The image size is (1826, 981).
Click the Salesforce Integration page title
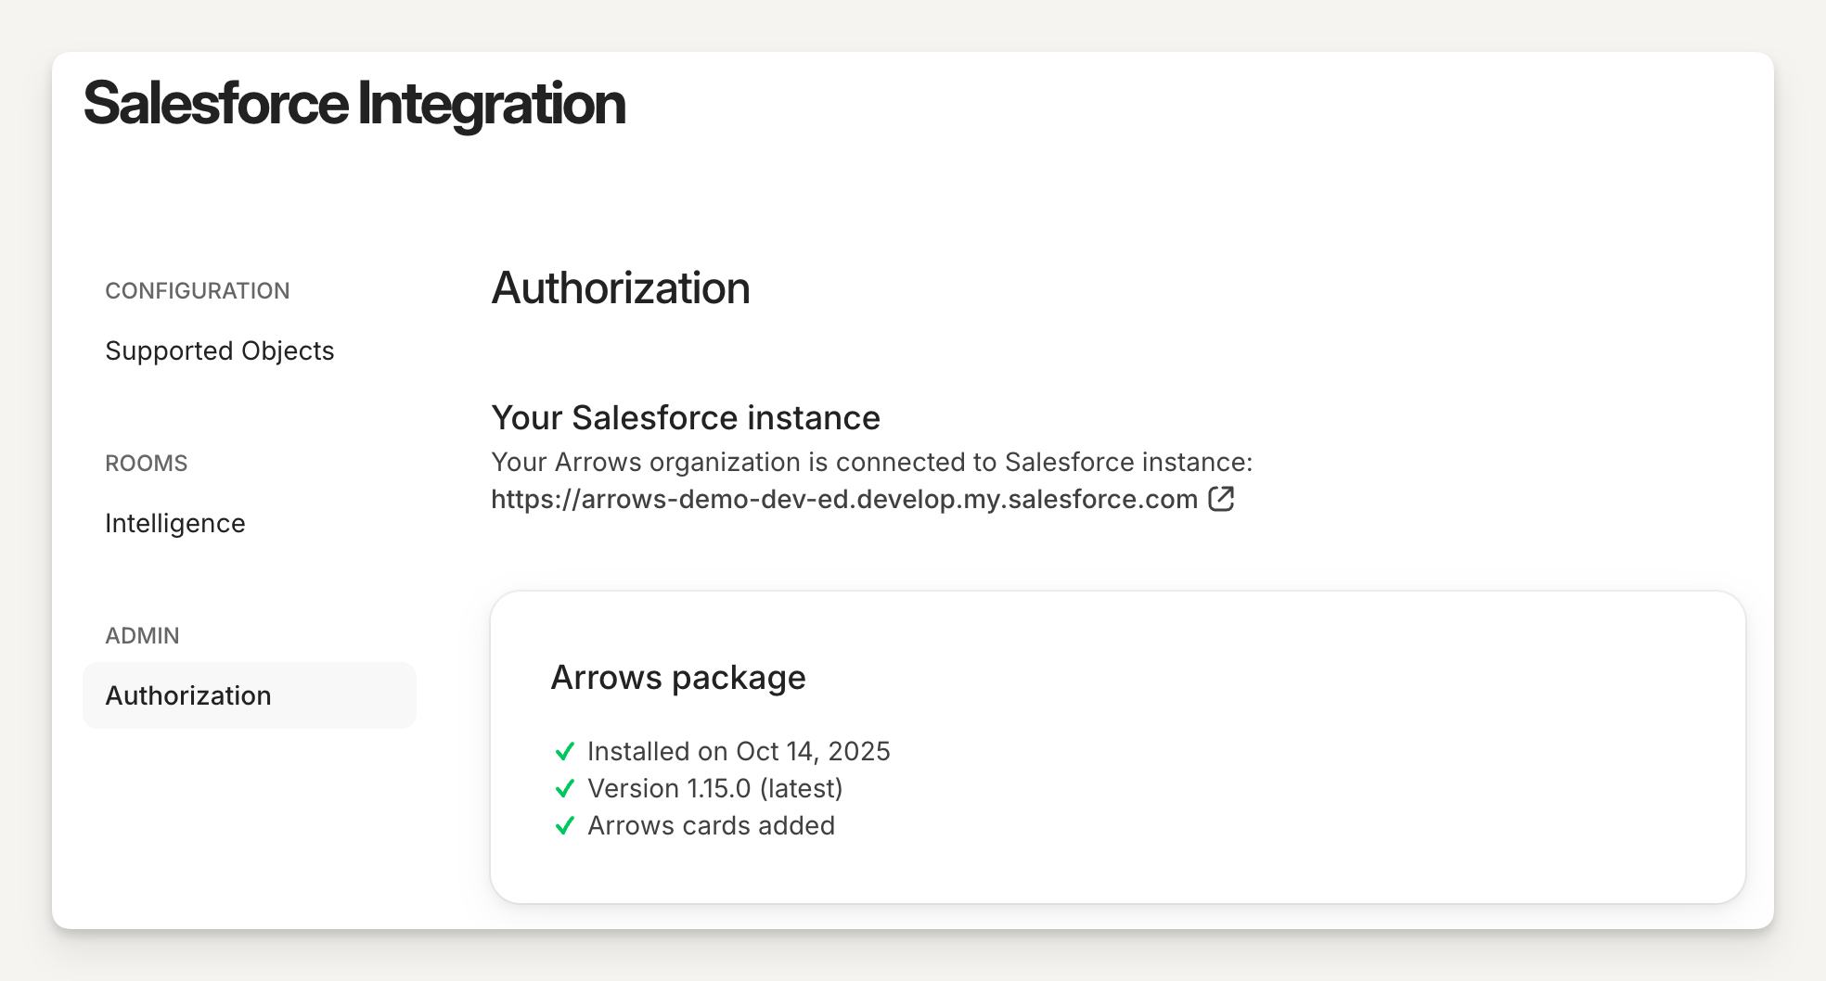click(x=354, y=103)
